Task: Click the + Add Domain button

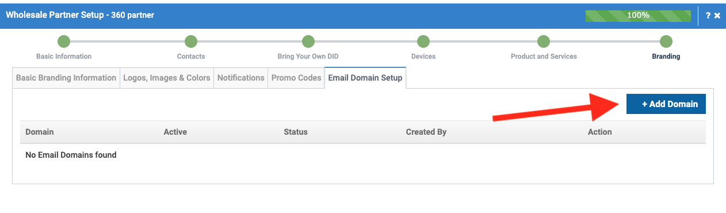Action: (666, 104)
